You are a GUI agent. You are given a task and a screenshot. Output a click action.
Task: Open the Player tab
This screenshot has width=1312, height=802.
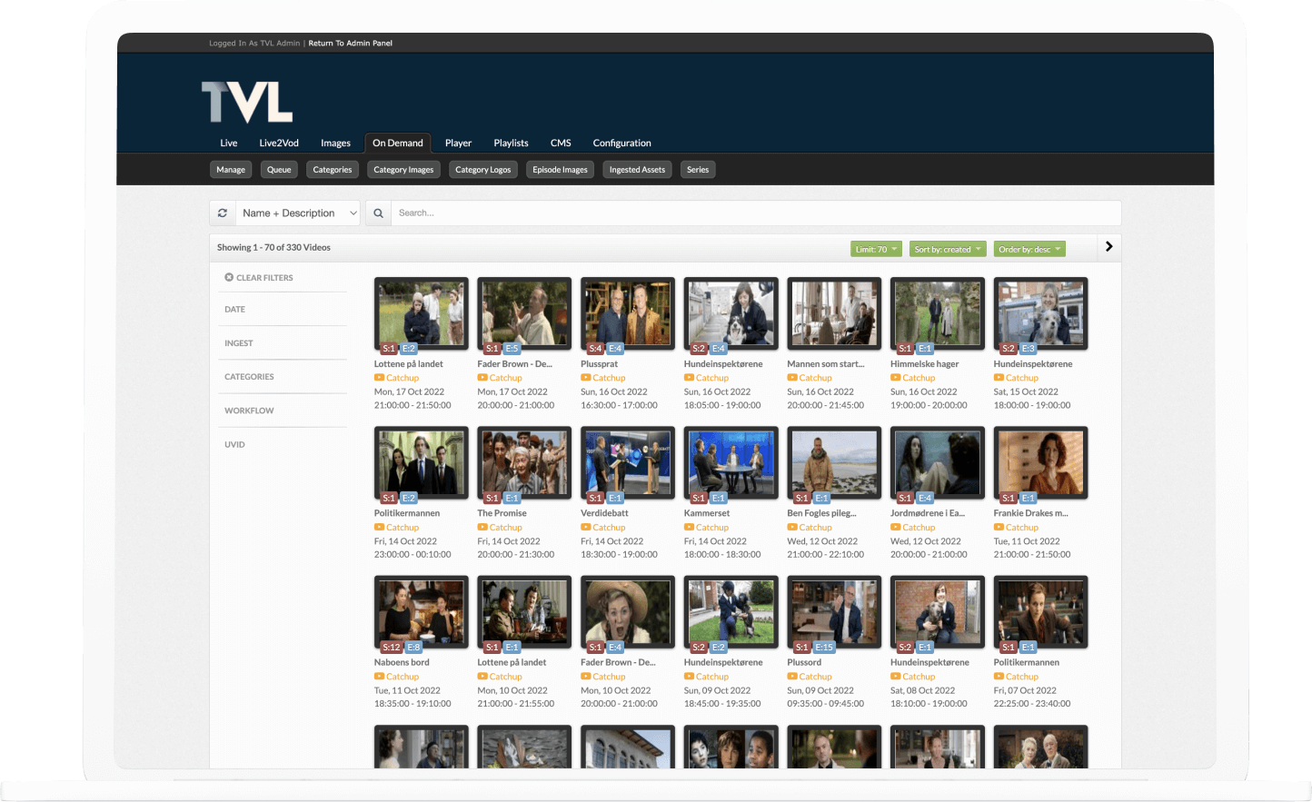(x=458, y=144)
